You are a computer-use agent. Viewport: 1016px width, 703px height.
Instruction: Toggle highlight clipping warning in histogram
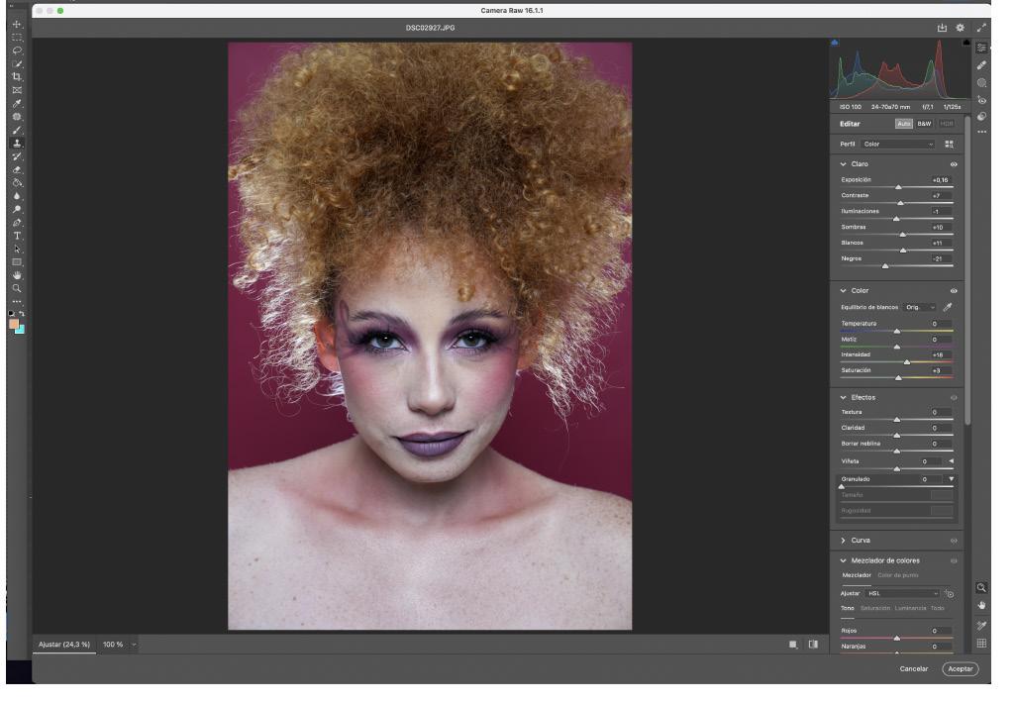coord(966,43)
